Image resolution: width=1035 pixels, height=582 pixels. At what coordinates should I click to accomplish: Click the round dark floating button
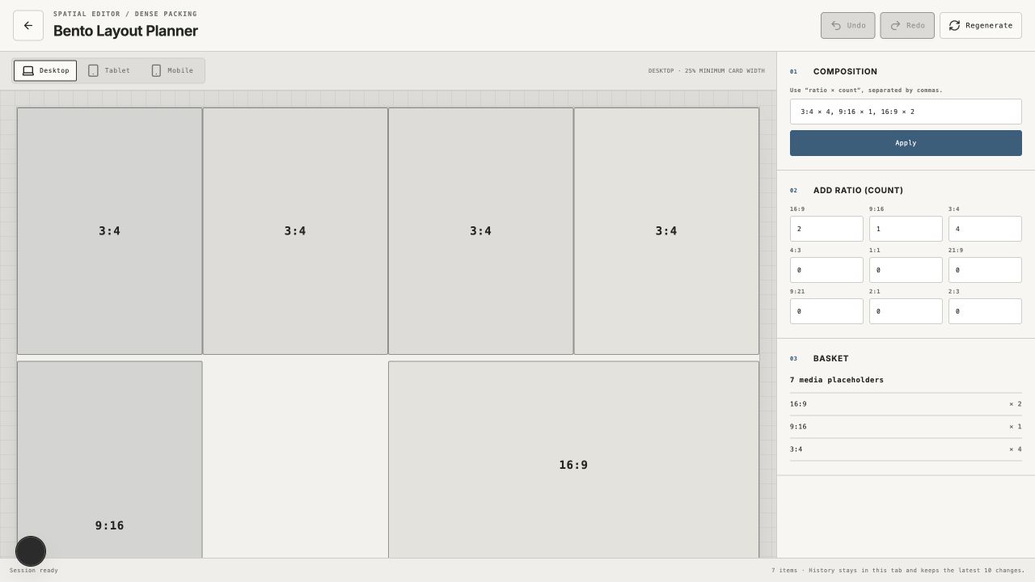coord(31,551)
